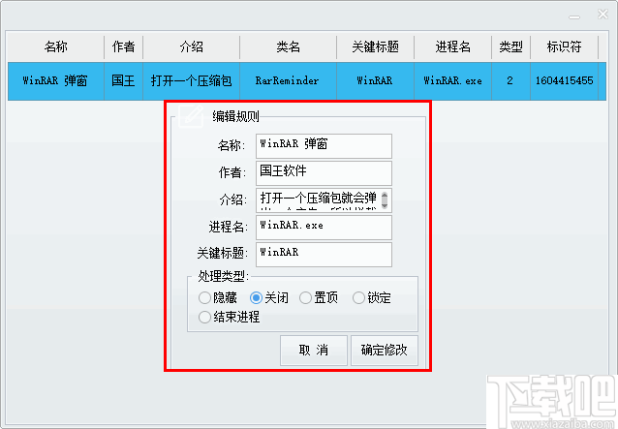Click the type value 2 in the table
Viewport: 618px width, 429px height.
(x=510, y=81)
